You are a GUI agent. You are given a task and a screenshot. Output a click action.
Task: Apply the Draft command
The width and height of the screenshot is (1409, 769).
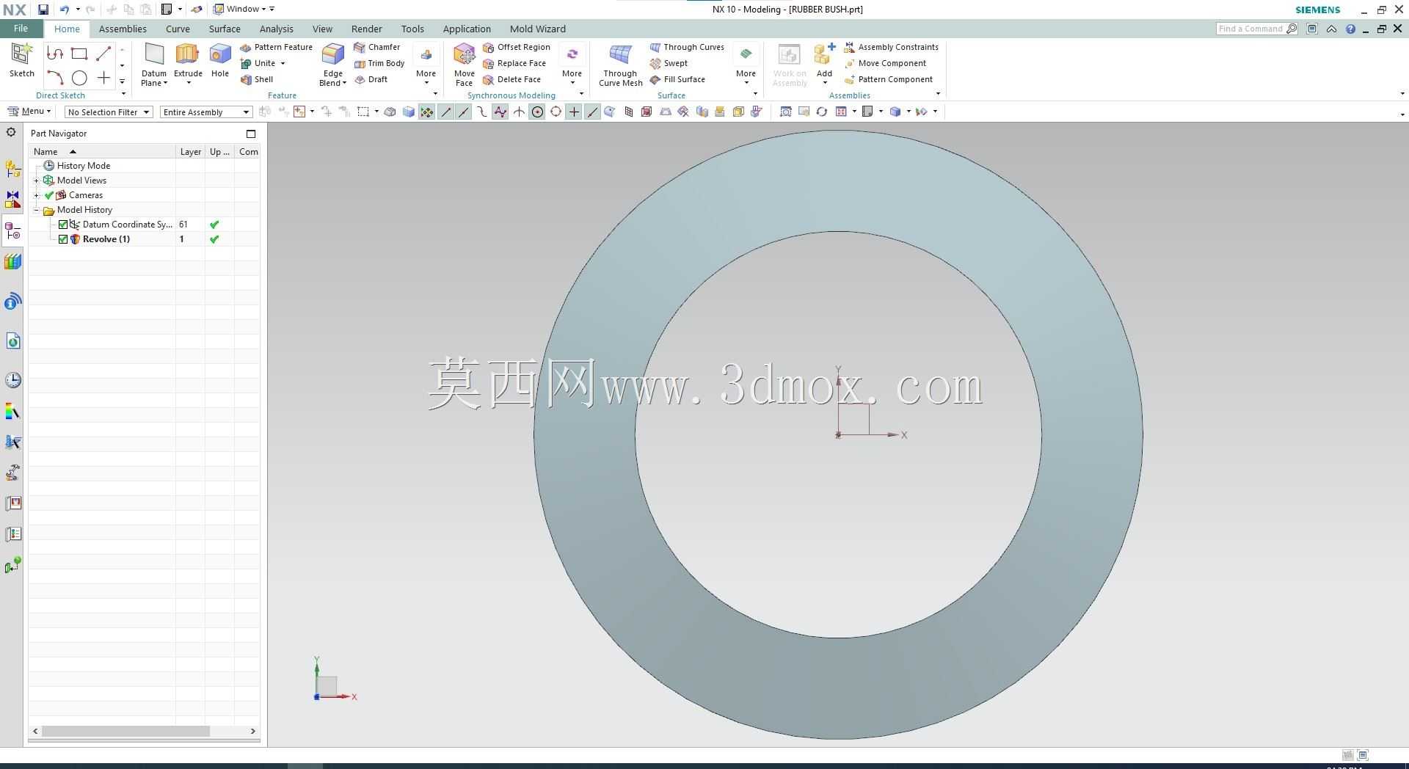click(x=371, y=79)
